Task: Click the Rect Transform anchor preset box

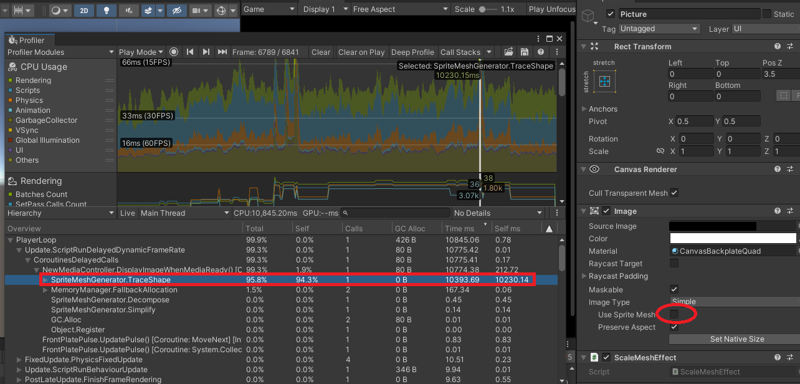Action: 604,81
